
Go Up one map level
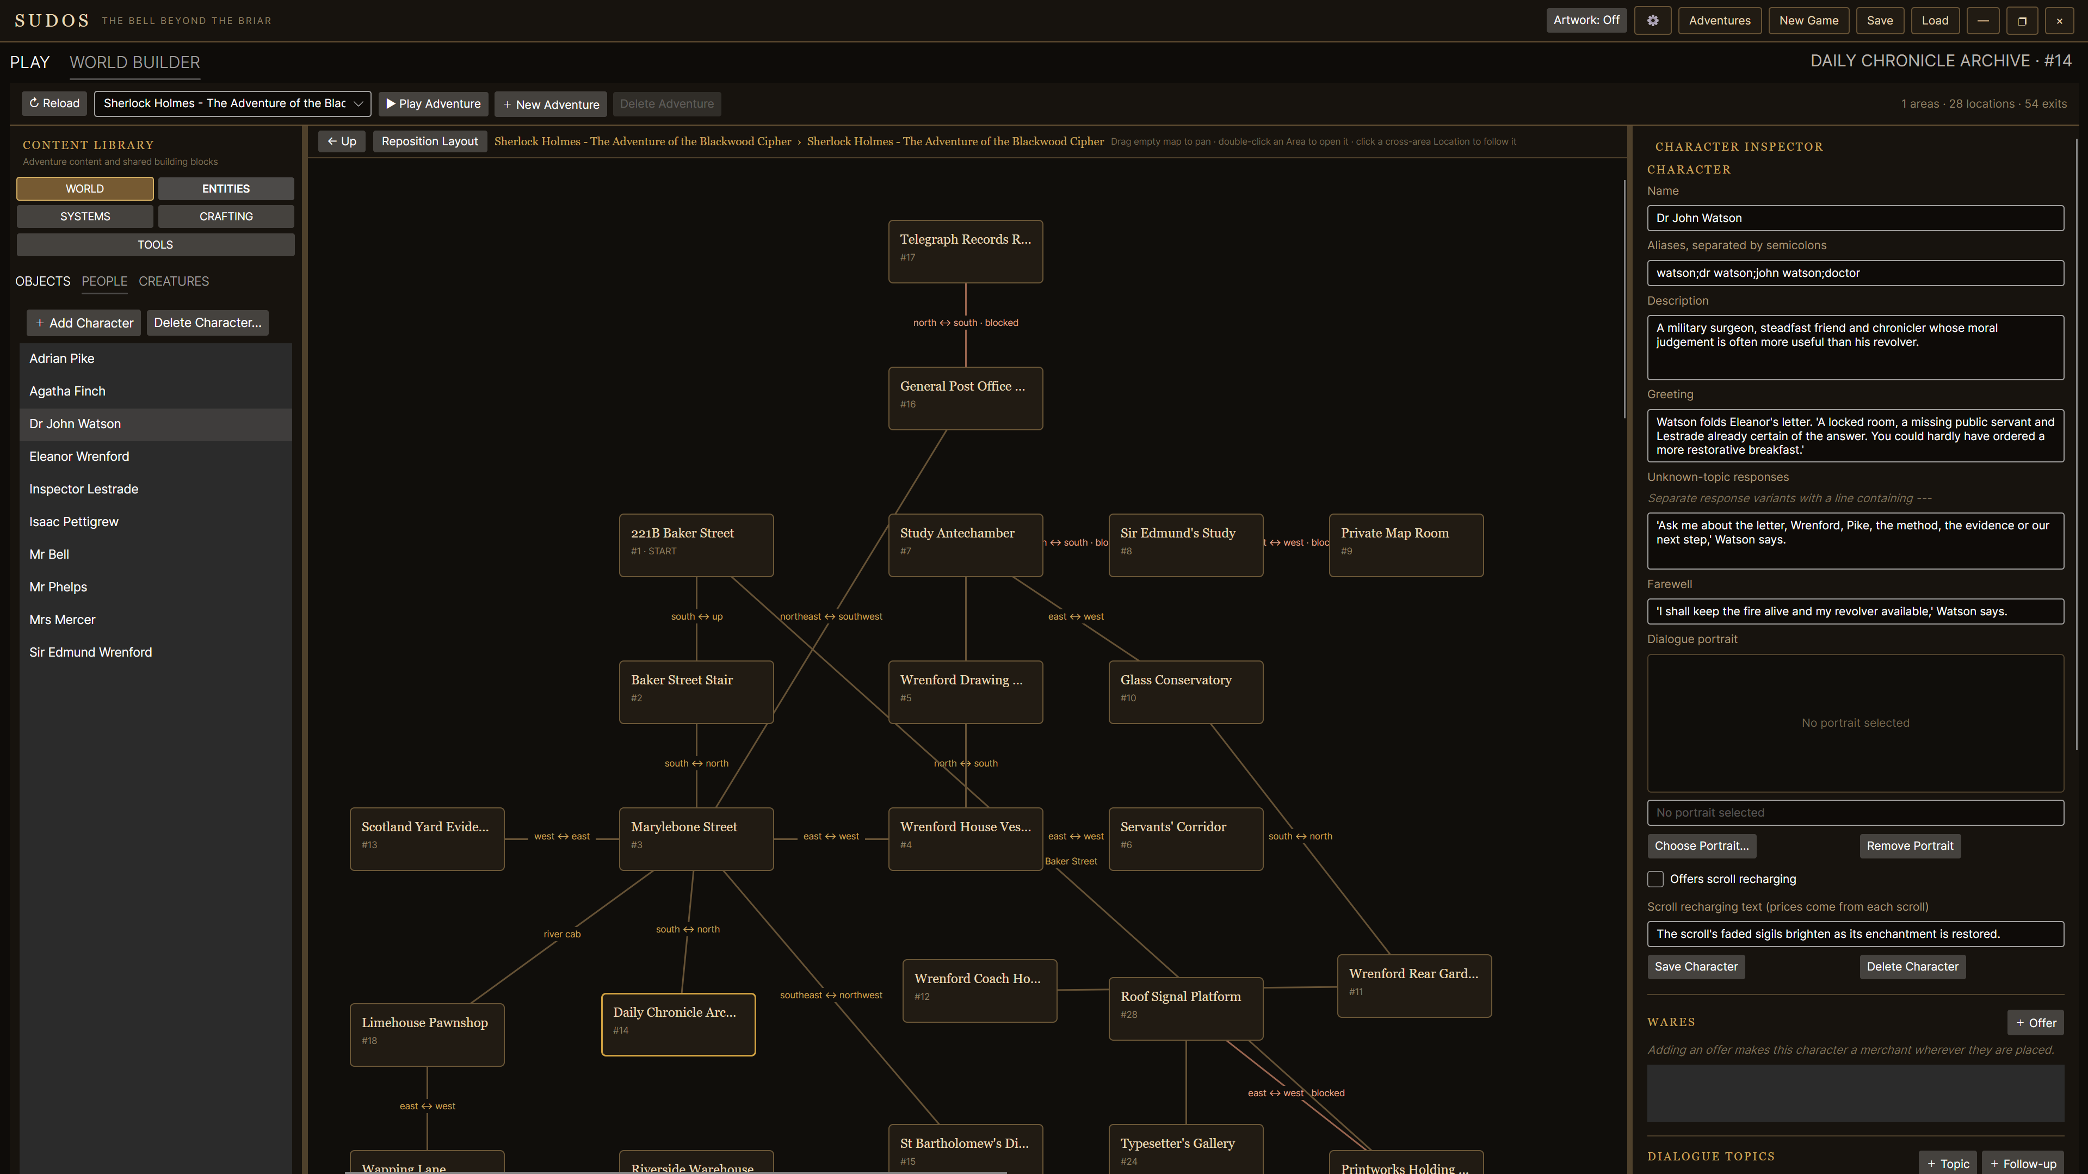[341, 141]
